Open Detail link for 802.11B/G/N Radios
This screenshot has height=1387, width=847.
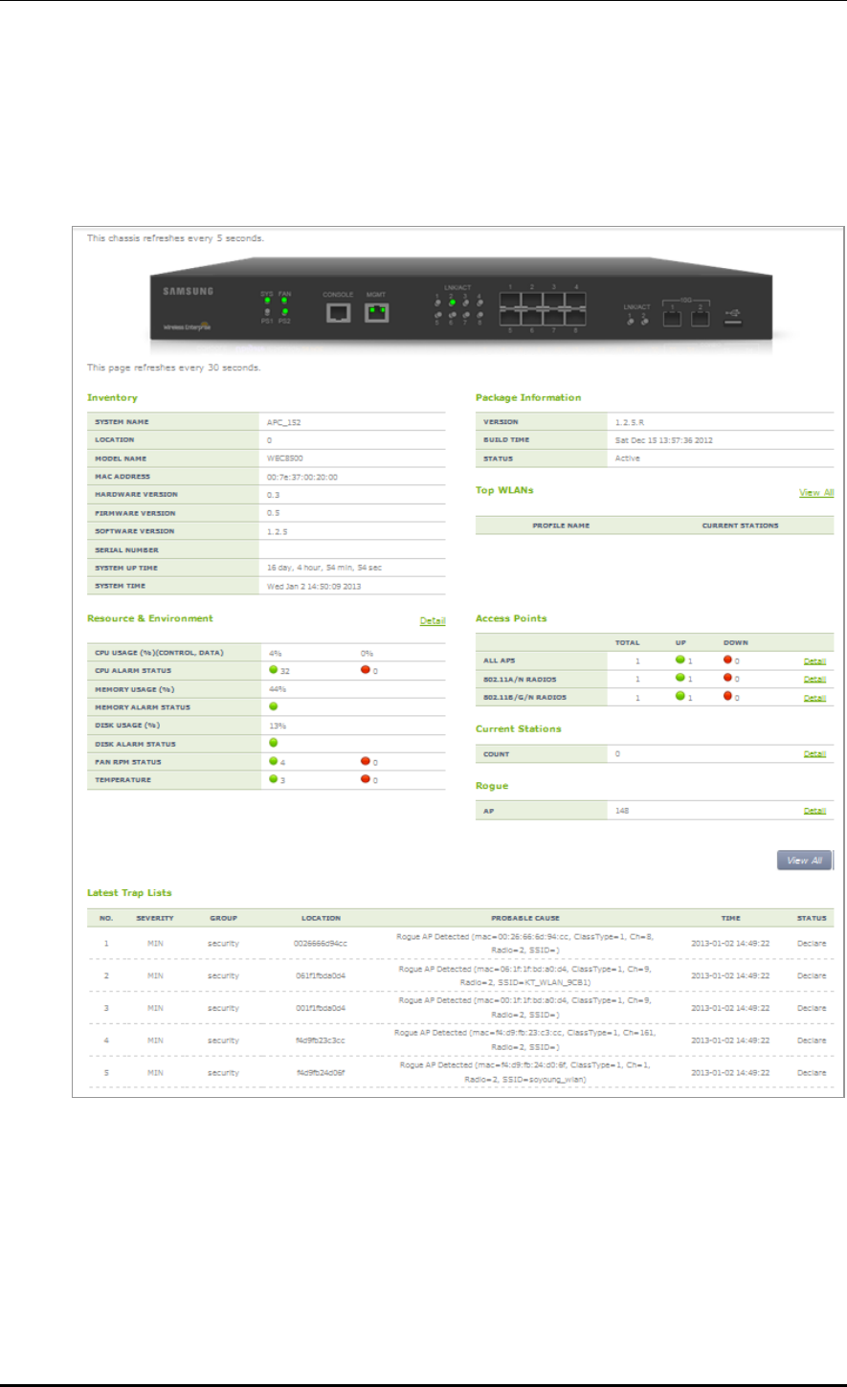click(814, 698)
